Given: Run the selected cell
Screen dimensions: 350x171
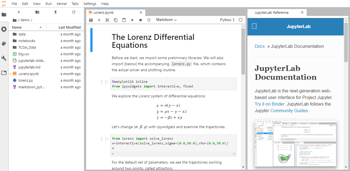Looking at the screenshot, I should pyautogui.click(x=132, y=20).
